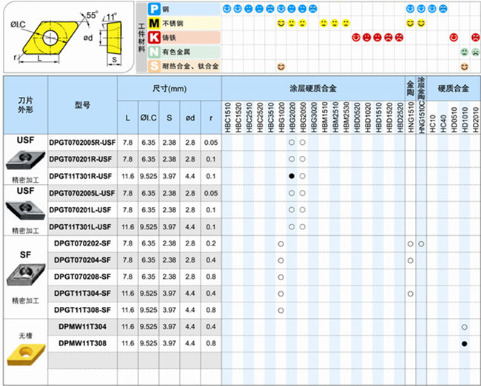Screen dimensions: 481x386
Task: Select the filled dot in DPGT11T301R-USF row
Action: pyautogui.click(x=292, y=176)
